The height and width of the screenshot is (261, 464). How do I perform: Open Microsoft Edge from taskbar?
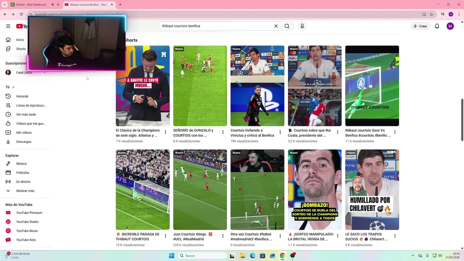252,256
